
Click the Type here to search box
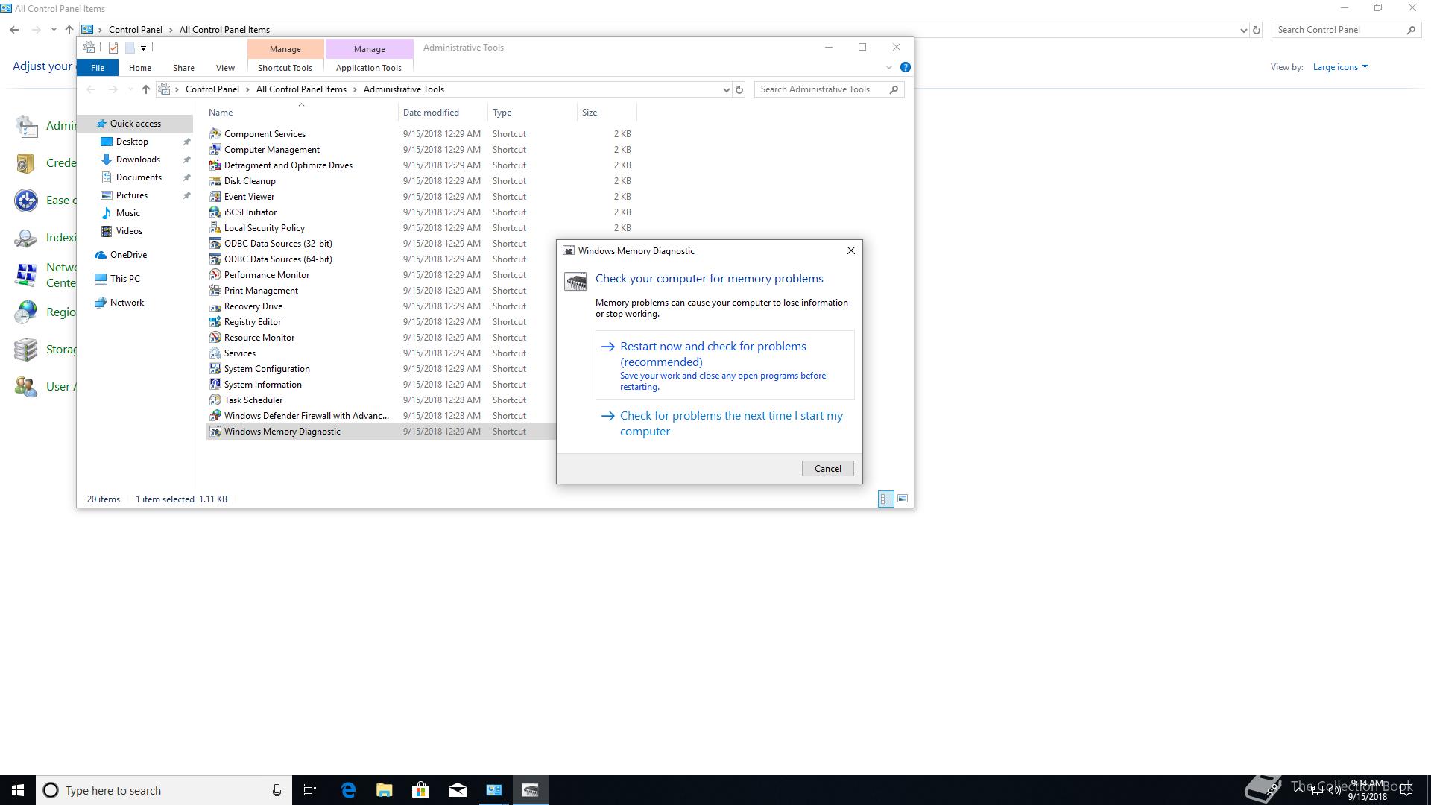pyautogui.click(x=165, y=790)
